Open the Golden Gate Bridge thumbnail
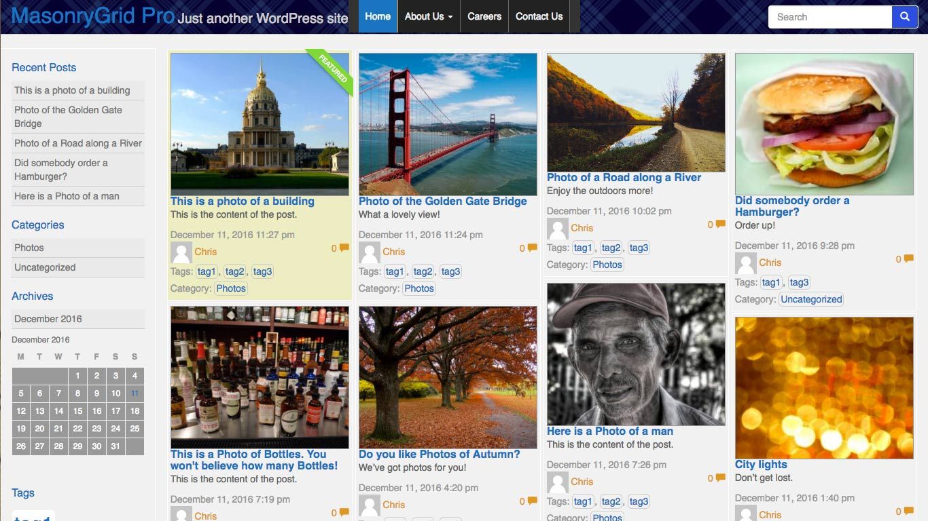 click(448, 124)
